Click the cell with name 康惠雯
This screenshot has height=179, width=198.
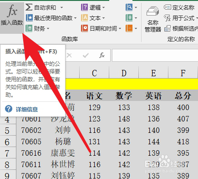coord(63,153)
